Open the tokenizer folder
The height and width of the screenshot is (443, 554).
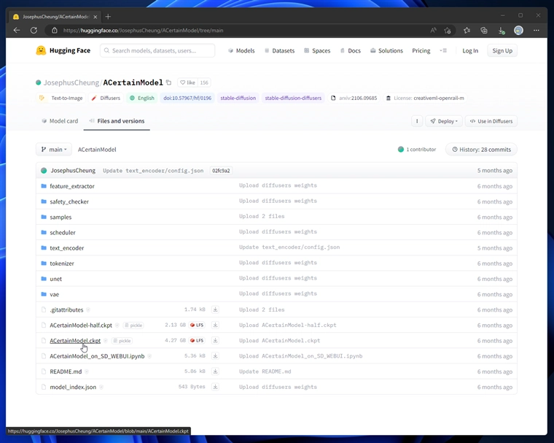[62, 263]
